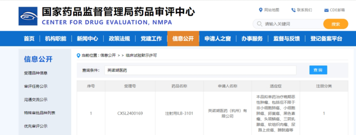This screenshot has width=356, height=135.
Task: Open 登记备案平台 nav item
Action: (326, 39)
